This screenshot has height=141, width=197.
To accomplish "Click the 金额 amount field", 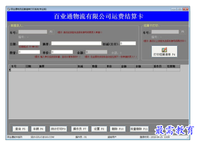I will click(x=96, y=52).
